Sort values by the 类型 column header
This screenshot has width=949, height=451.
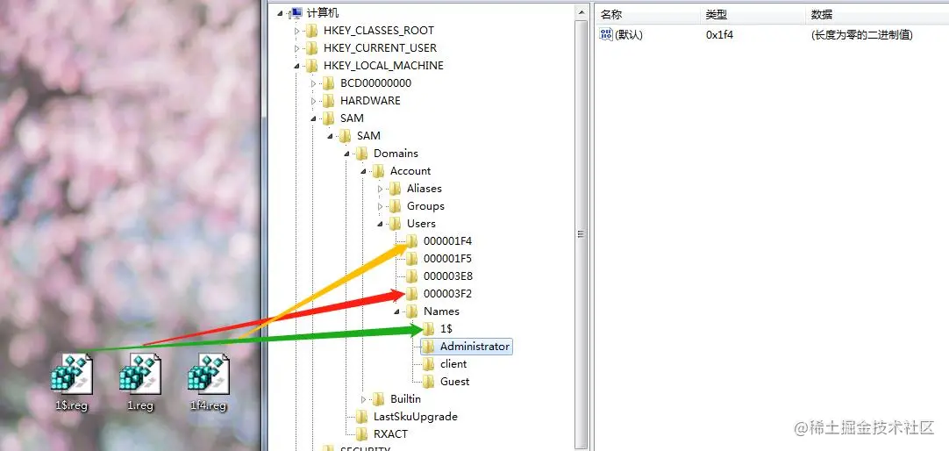[x=753, y=15]
